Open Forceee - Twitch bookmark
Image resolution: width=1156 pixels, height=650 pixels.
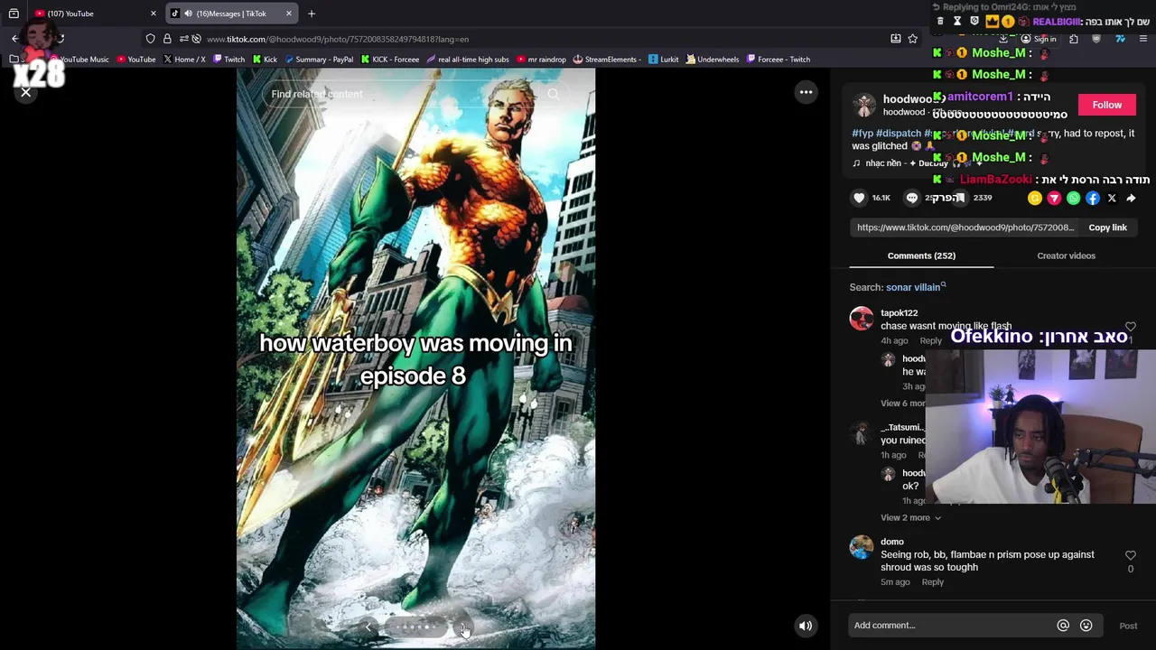778,60
